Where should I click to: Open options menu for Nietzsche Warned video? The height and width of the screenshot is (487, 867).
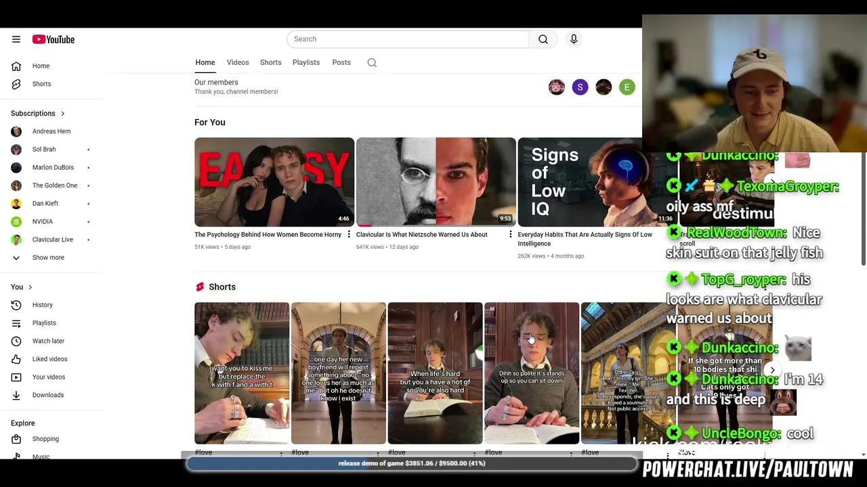(x=510, y=235)
